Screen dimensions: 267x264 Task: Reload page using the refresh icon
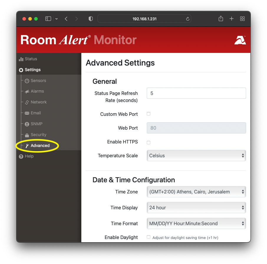187,19
